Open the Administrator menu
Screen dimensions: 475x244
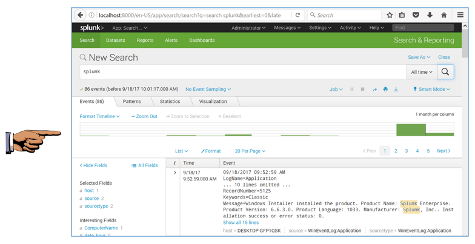[x=248, y=28]
